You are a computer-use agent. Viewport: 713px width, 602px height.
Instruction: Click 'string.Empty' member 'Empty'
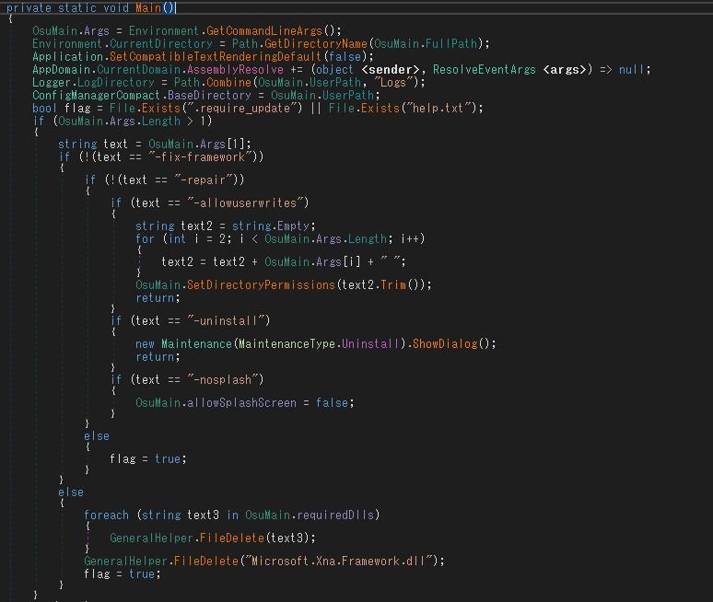tap(293, 226)
